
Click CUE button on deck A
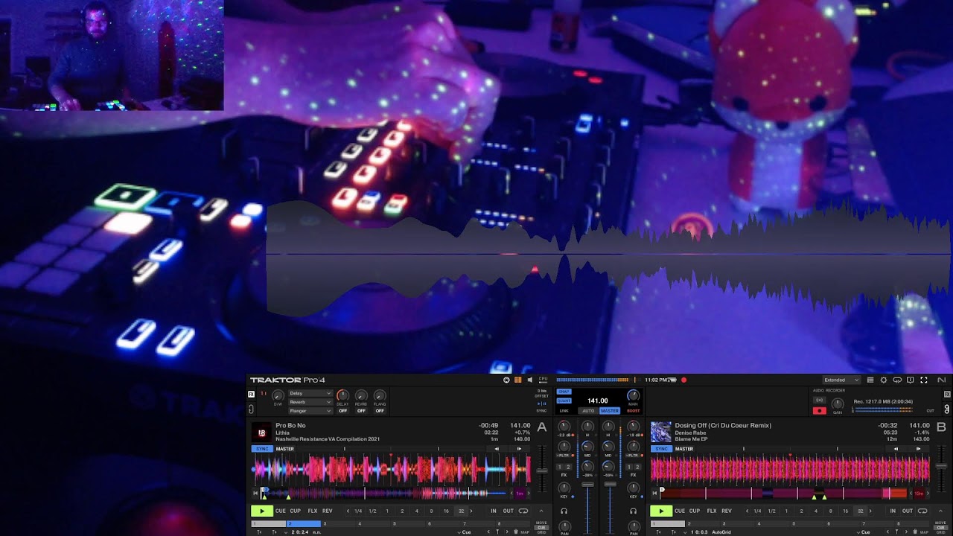point(281,511)
